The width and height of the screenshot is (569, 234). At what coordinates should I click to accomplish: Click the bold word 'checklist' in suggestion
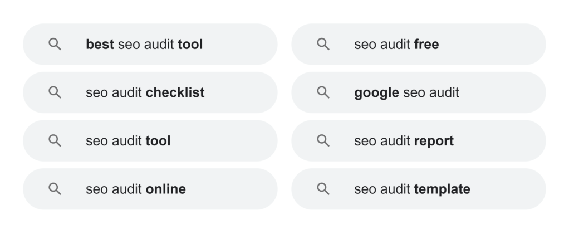tap(175, 92)
